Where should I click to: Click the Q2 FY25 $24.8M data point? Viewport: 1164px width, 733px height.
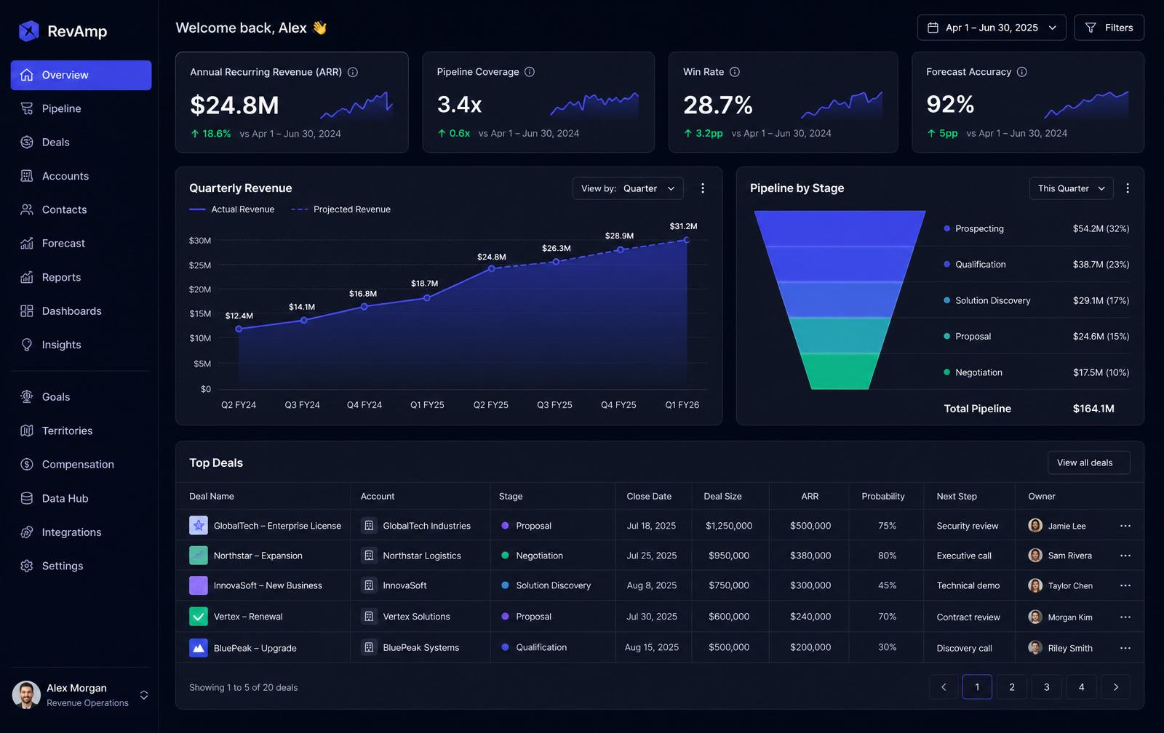point(492,268)
